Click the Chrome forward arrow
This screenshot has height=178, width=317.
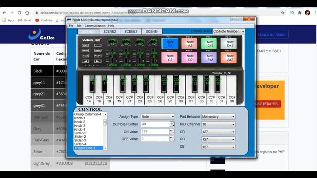[x=12, y=13]
